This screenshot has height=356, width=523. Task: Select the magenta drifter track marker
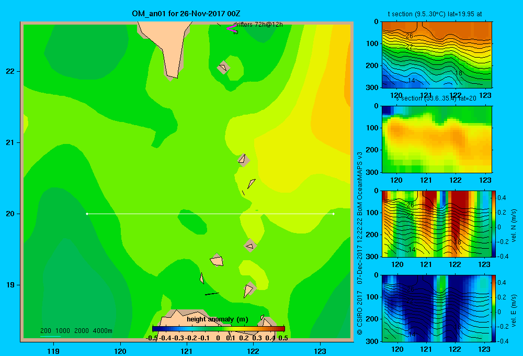pos(231,29)
